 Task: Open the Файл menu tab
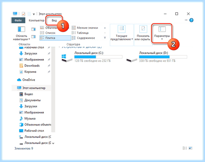coord(18,20)
